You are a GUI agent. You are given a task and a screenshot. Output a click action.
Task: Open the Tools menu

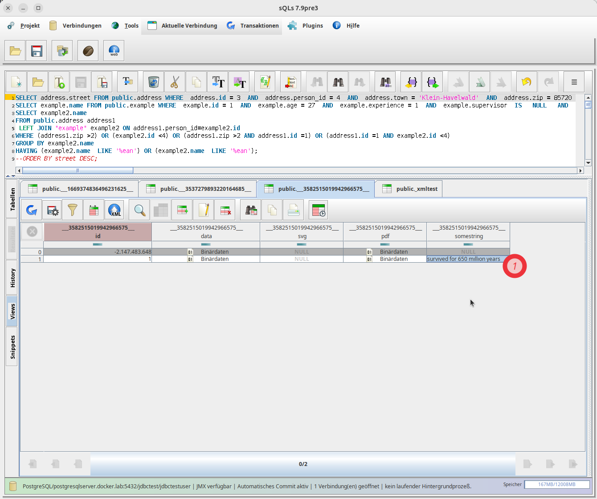click(x=125, y=26)
